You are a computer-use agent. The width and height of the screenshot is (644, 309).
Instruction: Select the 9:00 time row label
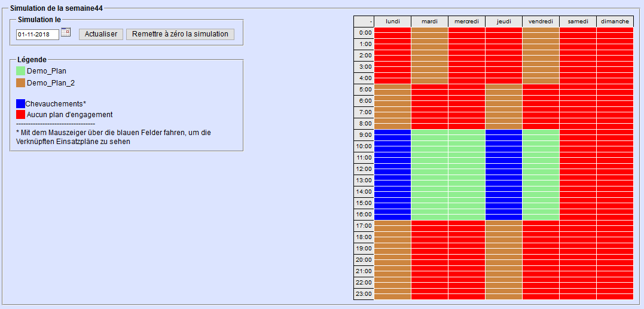pyautogui.click(x=364, y=135)
